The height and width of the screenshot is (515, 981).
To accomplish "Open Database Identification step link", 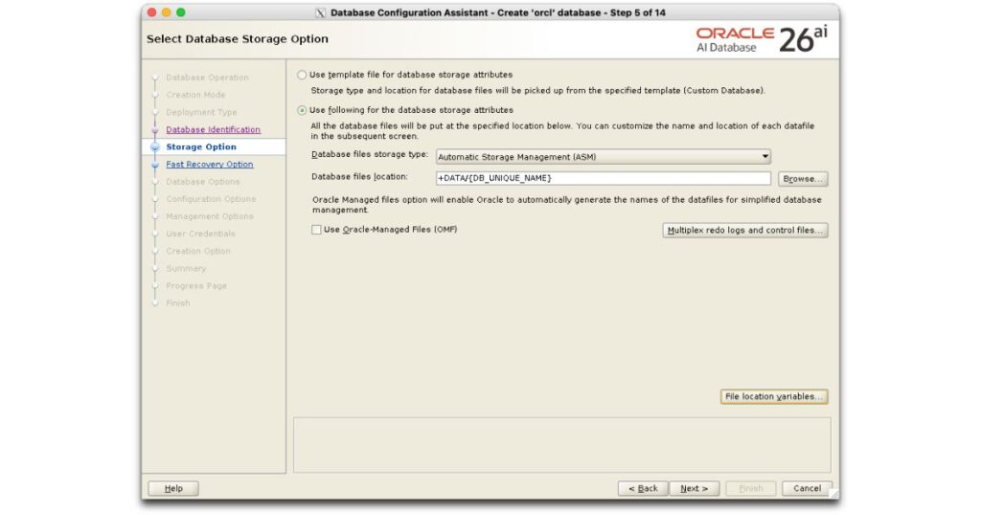I will click(x=214, y=130).
